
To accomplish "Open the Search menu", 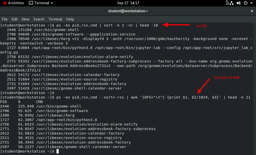I will (39, 19).
